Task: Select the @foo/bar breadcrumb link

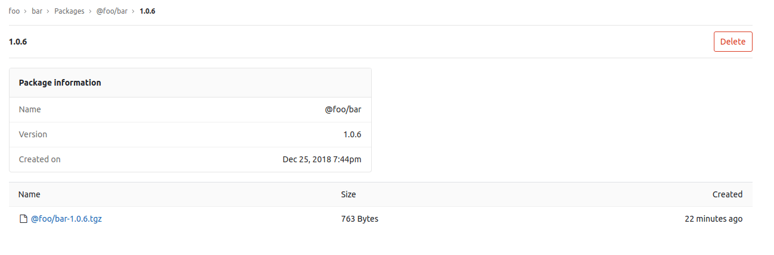Action: click(112, 11)
